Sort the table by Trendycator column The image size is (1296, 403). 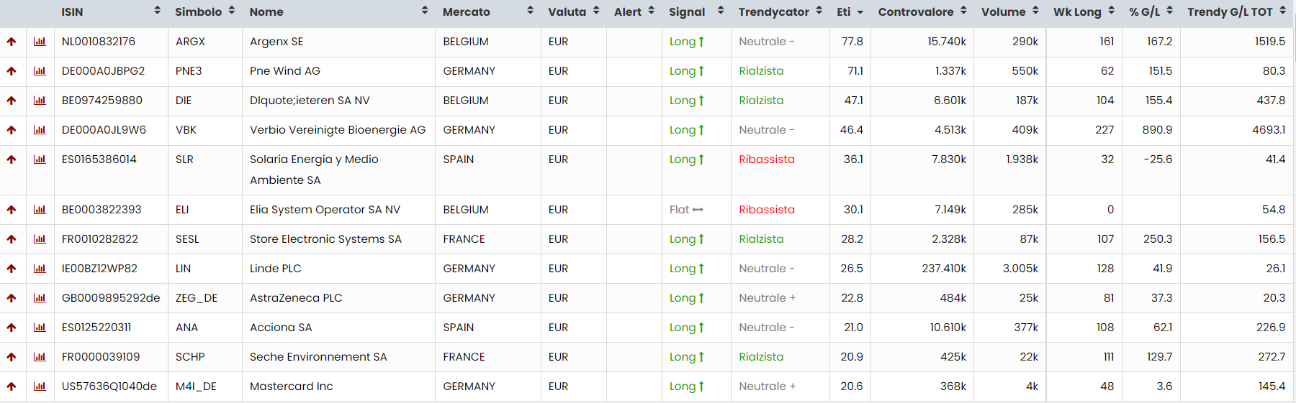click(819, 11)
